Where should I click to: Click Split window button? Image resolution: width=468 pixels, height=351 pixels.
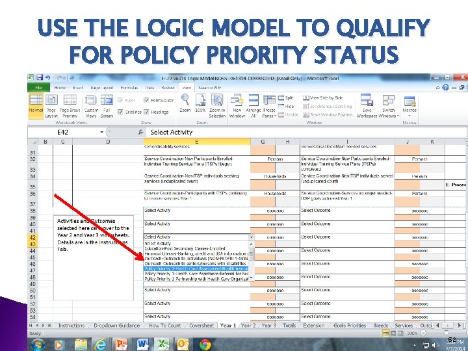tap(286, 97)
